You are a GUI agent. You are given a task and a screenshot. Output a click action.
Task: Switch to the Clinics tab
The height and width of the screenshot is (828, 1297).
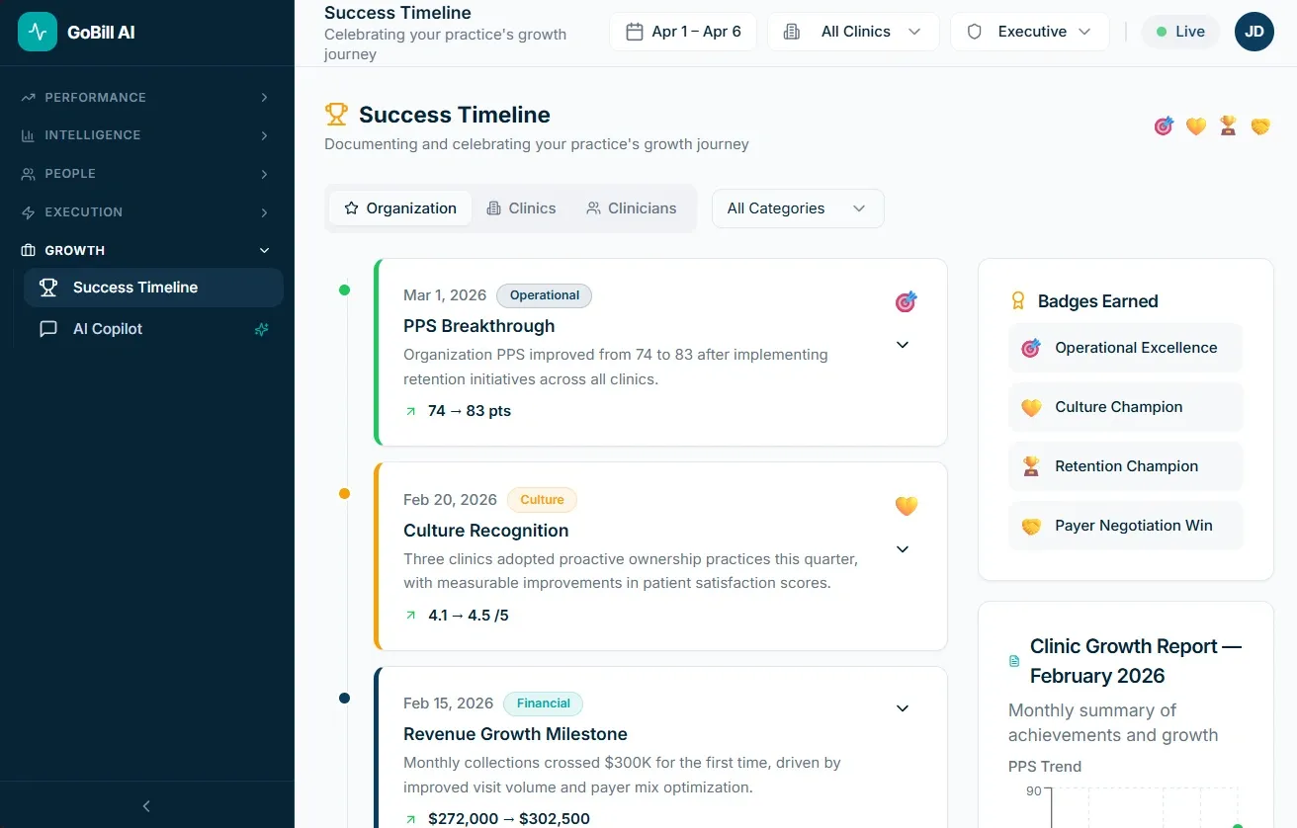[x=522, y=208]
